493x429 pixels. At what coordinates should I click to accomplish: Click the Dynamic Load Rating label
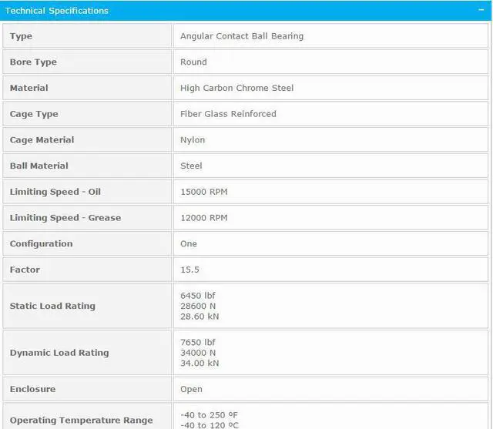(x=59, y=353)
